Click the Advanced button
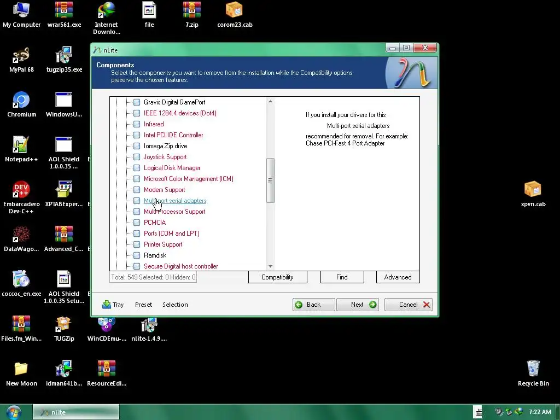The height and width of the screenshot is (420, 560). point(398,277)
